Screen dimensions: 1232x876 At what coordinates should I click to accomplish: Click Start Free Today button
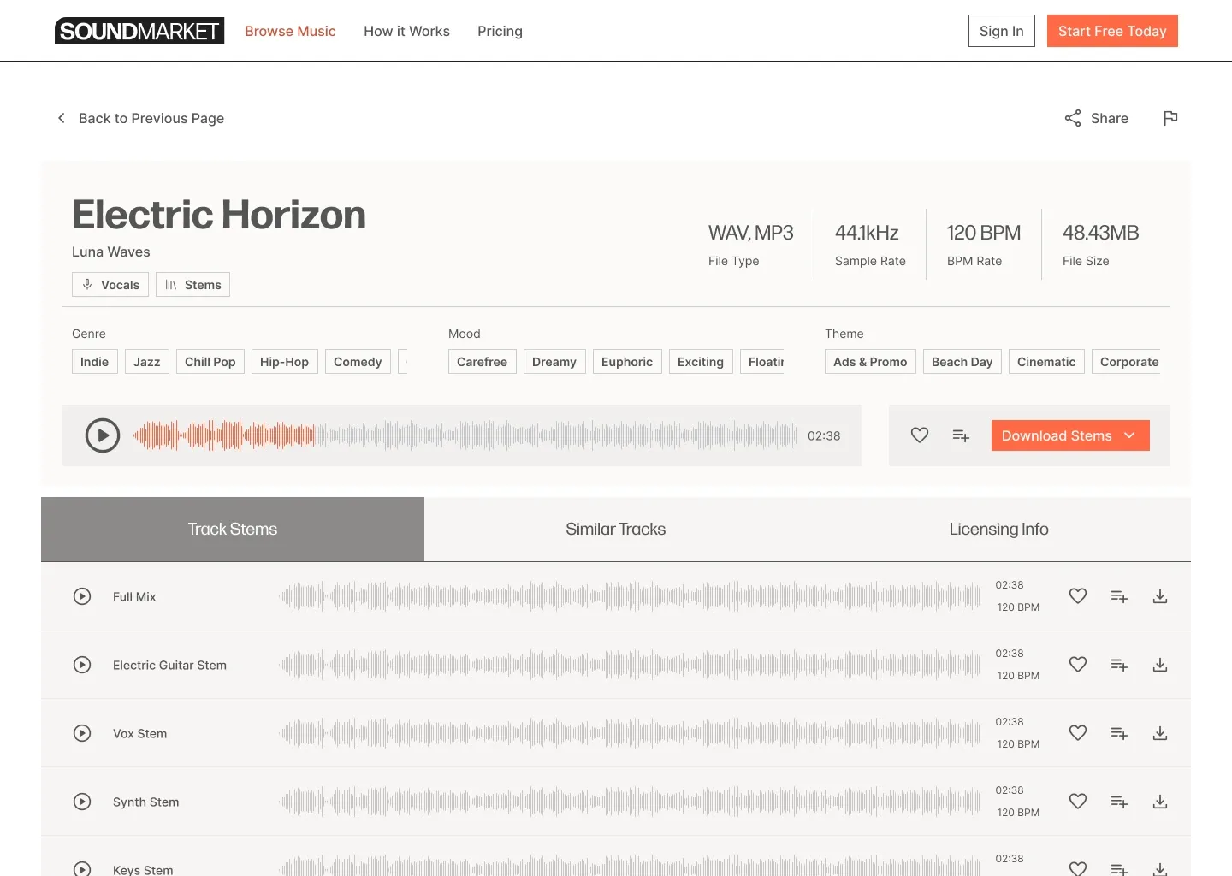(x=1112, y=31)
